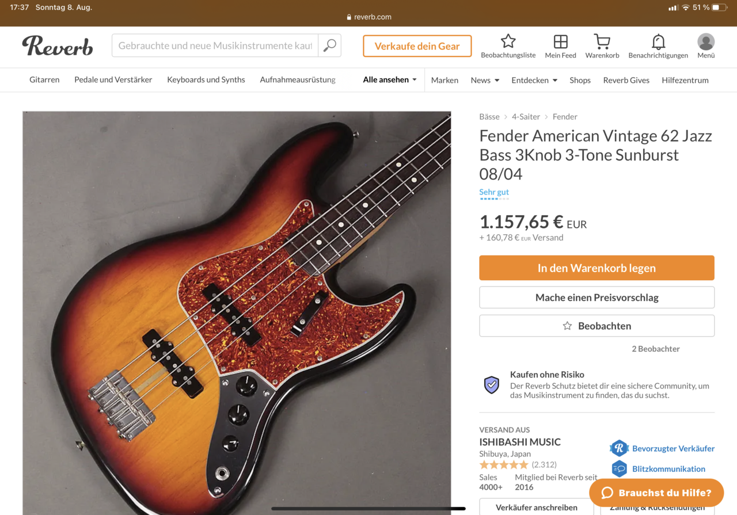Click the Kaufen ohne Risiko shield icon
Screen dimensions: 737x515
point(491,384)
